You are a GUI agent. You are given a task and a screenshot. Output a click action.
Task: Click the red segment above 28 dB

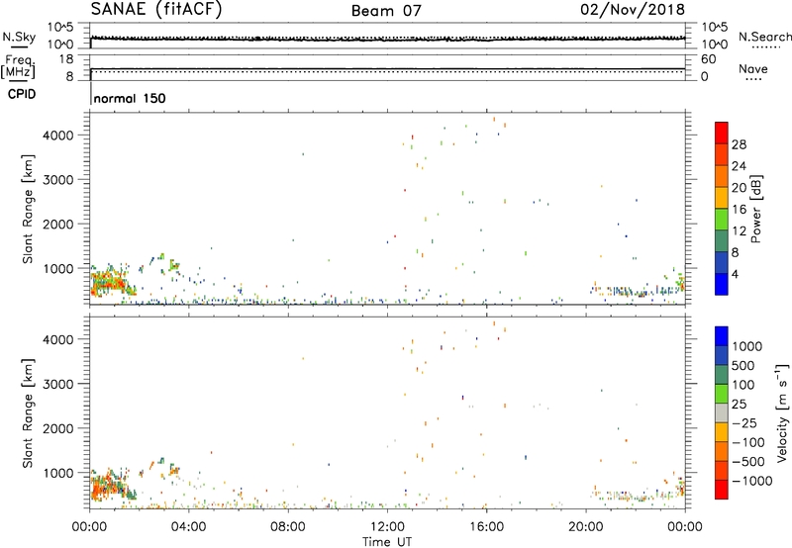pyautogui.click(x=722, y=134)
